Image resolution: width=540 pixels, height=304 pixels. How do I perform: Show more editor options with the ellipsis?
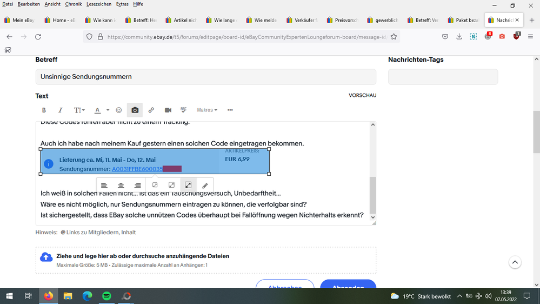click(230, 110)
